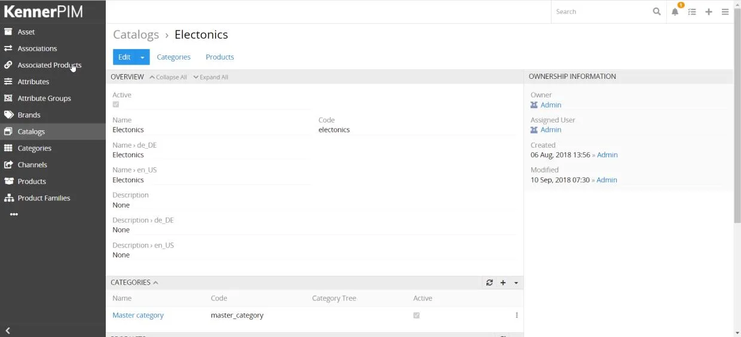Click the Edit button
This screenshot has height=337, width=741.
124,57
